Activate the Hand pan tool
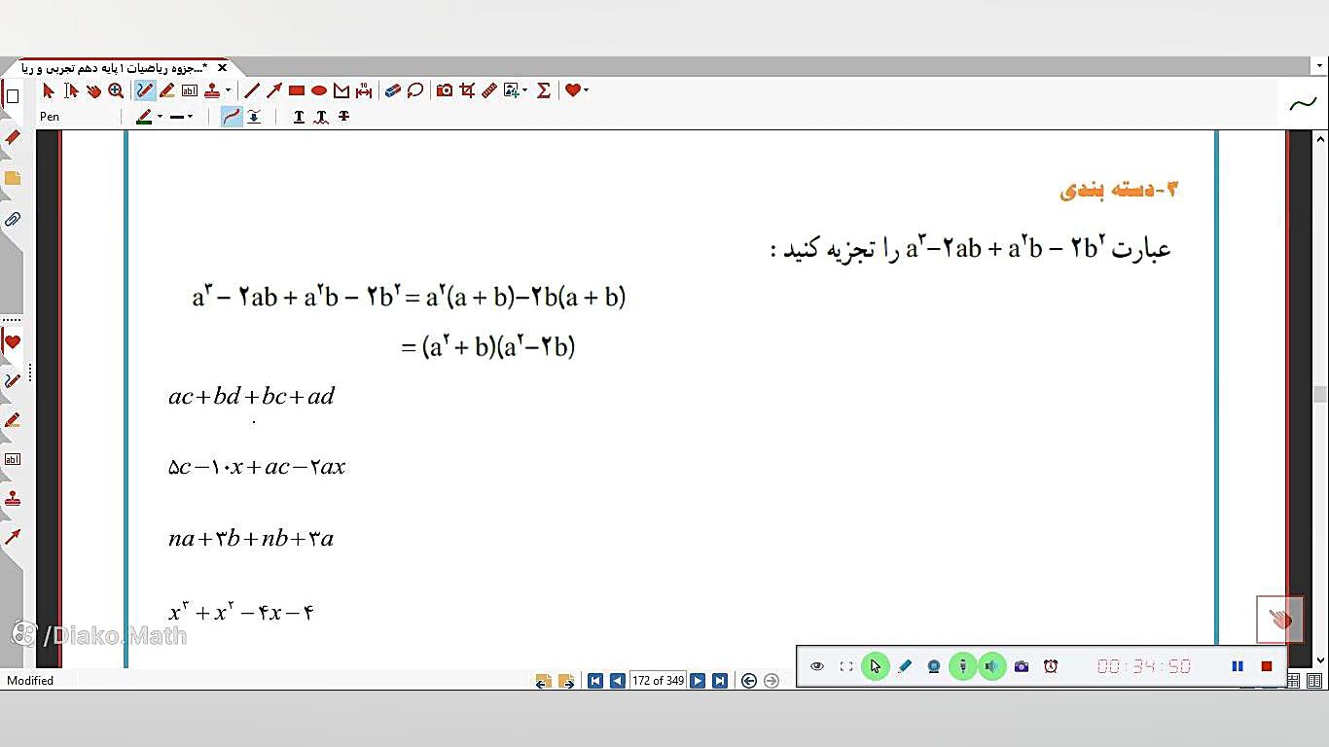Viewport: 1329px width, 747px height. [x=93, y=90]
